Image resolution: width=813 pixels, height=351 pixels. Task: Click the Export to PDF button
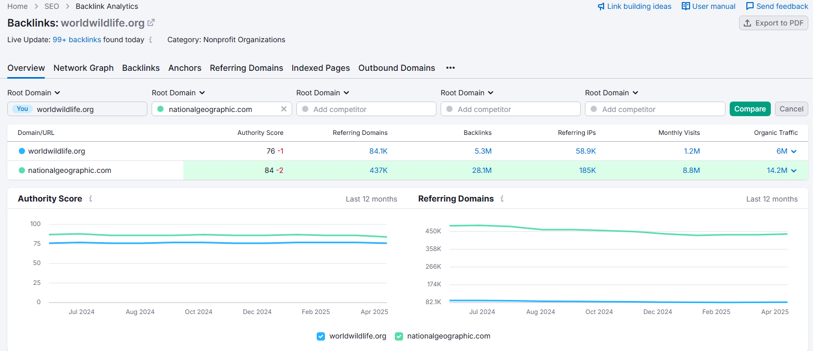point(773,23)
